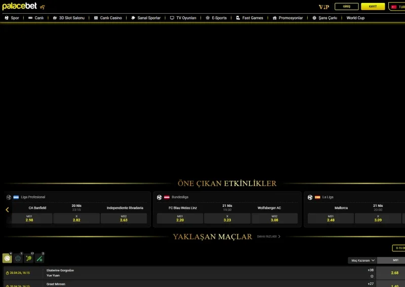Click the Wolfsberger AC team name
The image size is (405, 287).
point(269,208)
